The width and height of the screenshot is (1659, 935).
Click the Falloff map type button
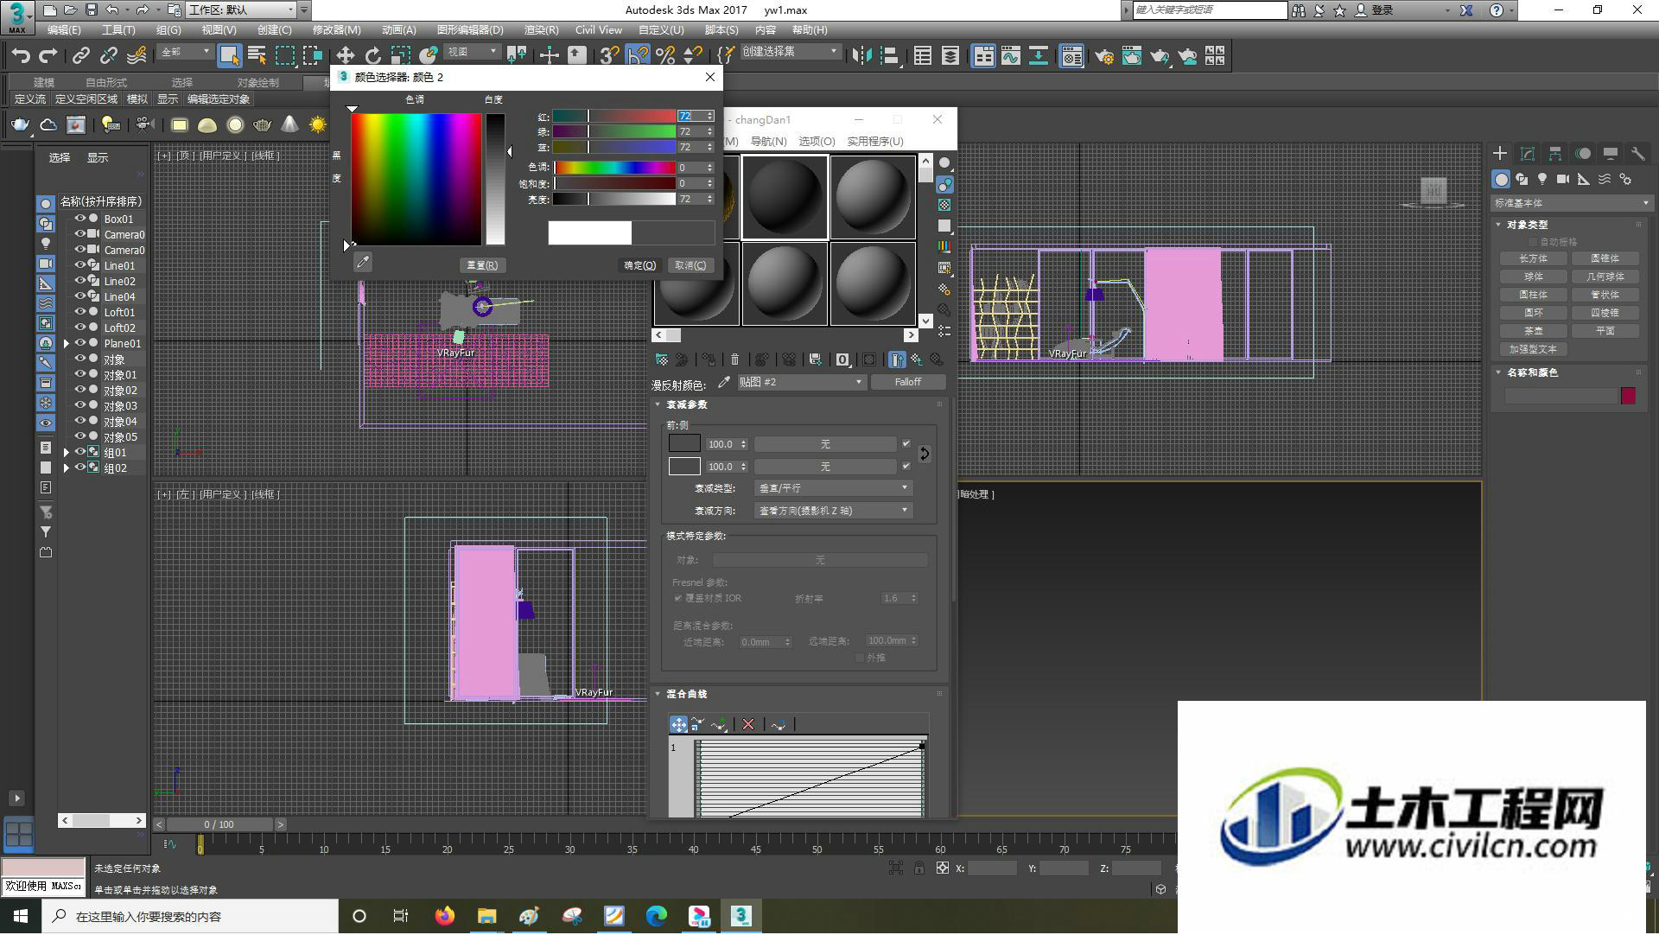[x=907, y=382]
